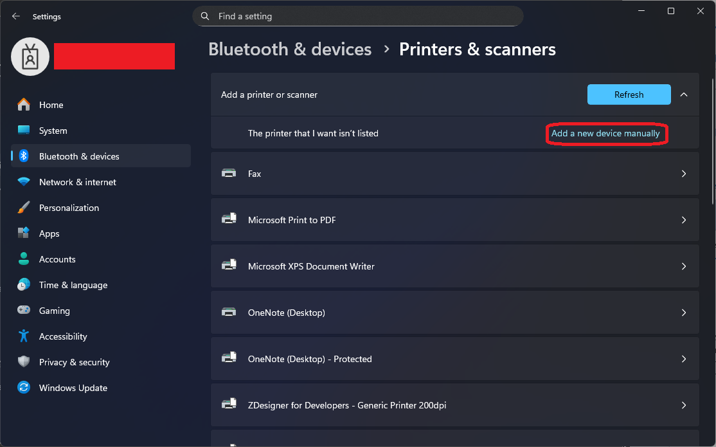Maximize the Settings window
Image resolution: width=716 pixels, height=447 pixels.
[671, 11]
